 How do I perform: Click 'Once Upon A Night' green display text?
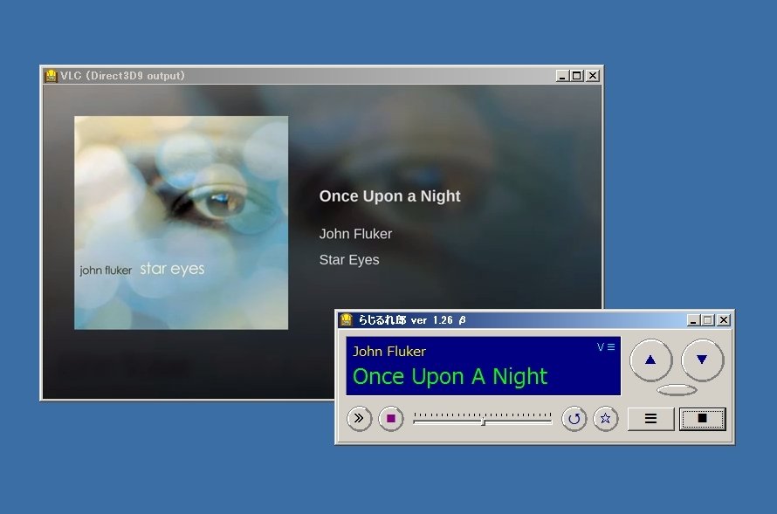pyautogui.click(x=450, y=376)
